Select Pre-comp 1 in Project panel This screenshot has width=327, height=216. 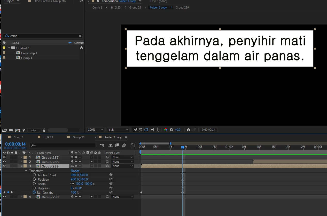[x=29, y=53]
